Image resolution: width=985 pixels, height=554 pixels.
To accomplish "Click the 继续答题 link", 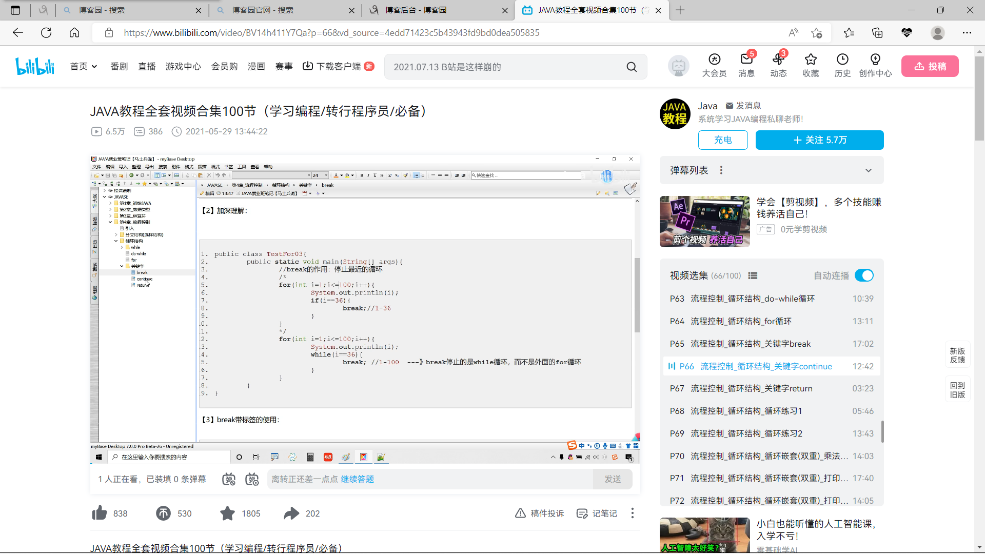I will pos(357,479).
